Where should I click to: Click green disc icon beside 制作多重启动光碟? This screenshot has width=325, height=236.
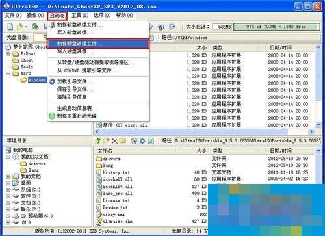pos(52,116)
